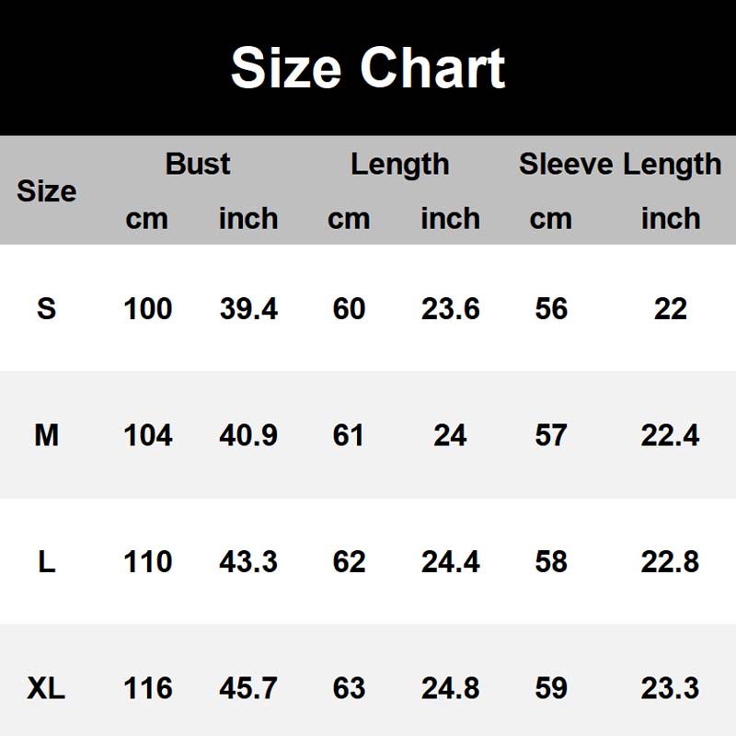Select the 116 cm bust value
The width and height of the screenshot is (736, 736).
147,687
